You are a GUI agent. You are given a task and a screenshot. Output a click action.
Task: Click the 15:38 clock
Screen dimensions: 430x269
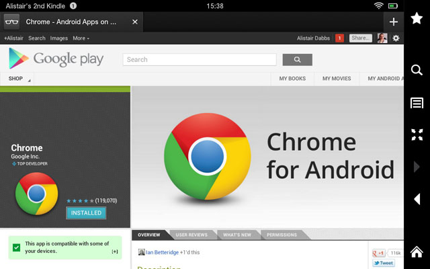215,6
